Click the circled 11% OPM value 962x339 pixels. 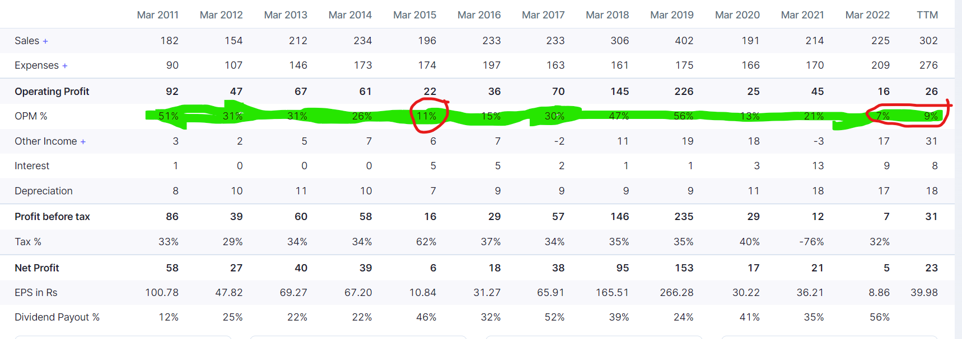point(427,116)
